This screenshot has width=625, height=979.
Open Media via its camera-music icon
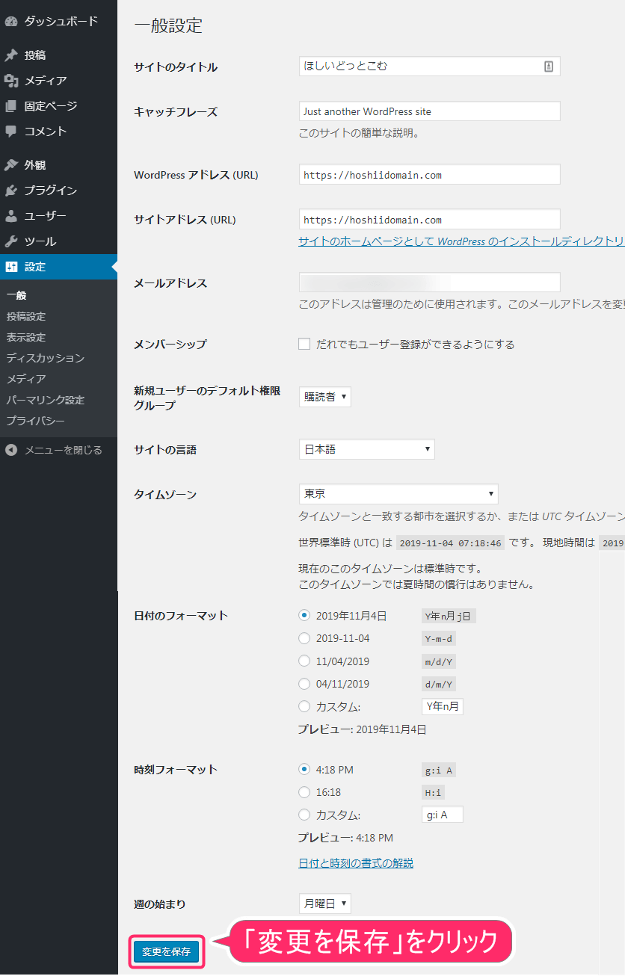click(11, 81)
